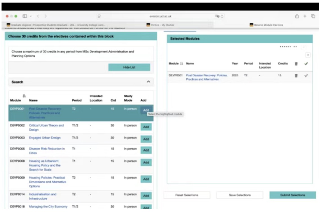Switch to the Portico - My Studies tab
This screenshot has width=321, height=220.
pos(160,25)
